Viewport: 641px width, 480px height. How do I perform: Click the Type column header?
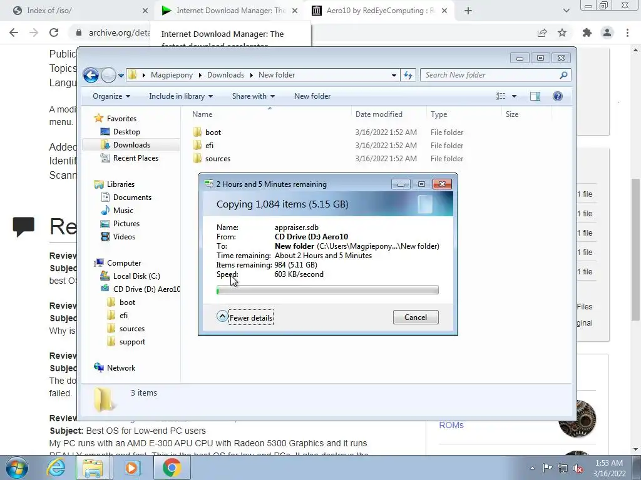click(x=464, y=114)
